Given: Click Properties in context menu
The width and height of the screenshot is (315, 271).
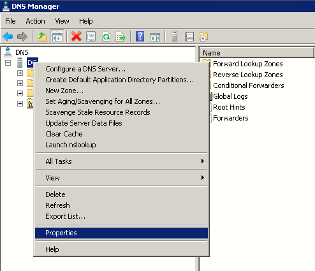Looking at the screenshot, I should click(121, 233).
